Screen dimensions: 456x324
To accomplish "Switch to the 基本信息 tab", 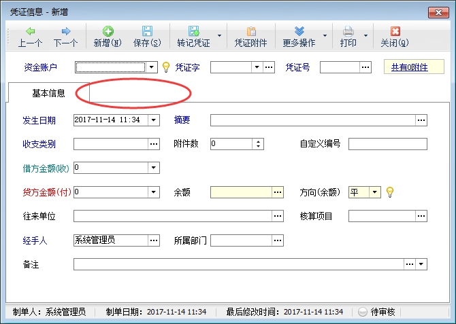I will click(x=48, y=93).
